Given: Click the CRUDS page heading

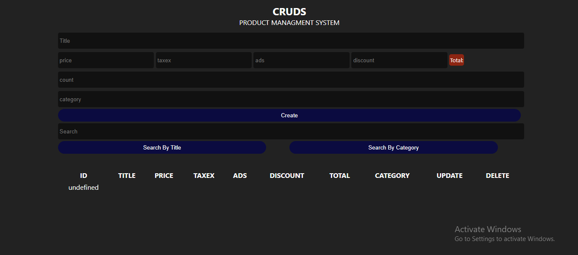Looking at the screenshot, I should pyautogui.click(x=289, y=12).
